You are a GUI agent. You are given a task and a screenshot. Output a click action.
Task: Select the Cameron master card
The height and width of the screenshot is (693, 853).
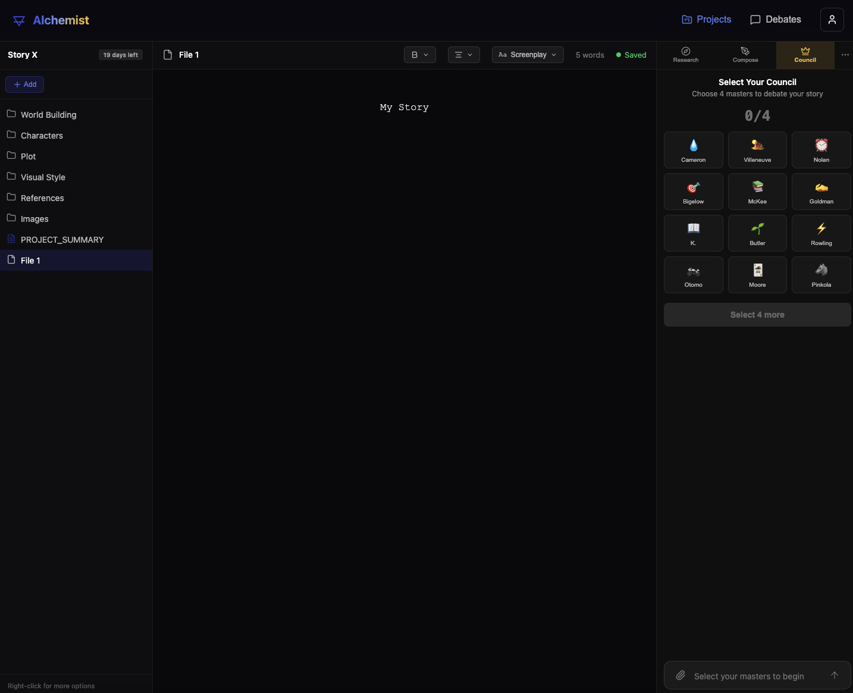(693, 150)
